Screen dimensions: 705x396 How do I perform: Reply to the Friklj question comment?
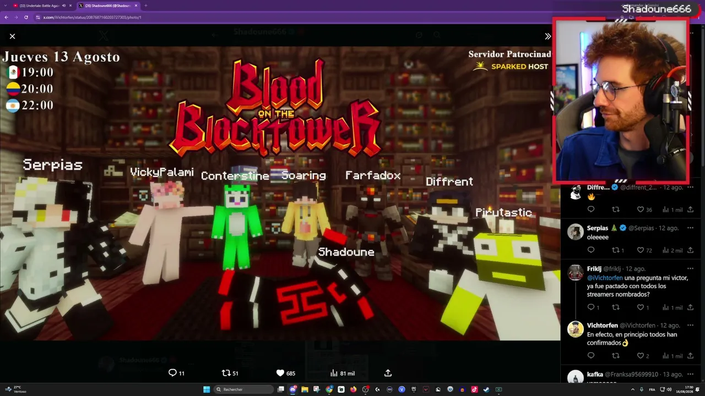pyautogui.click(x=593, y=307)
